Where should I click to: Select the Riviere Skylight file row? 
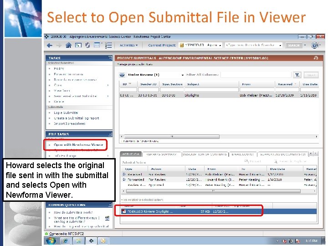tap(219, 211)
